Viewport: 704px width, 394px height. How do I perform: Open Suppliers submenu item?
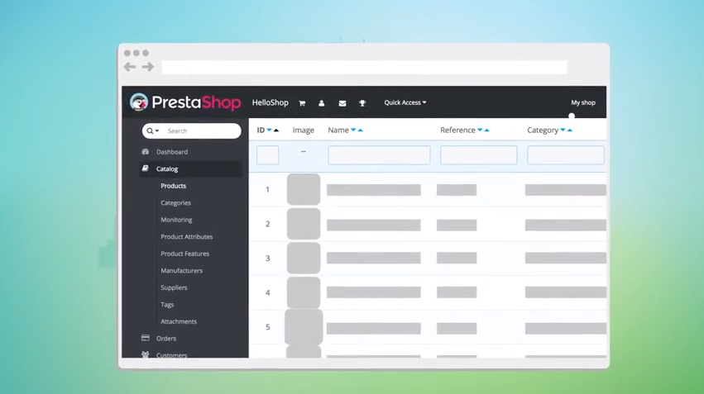174,287
